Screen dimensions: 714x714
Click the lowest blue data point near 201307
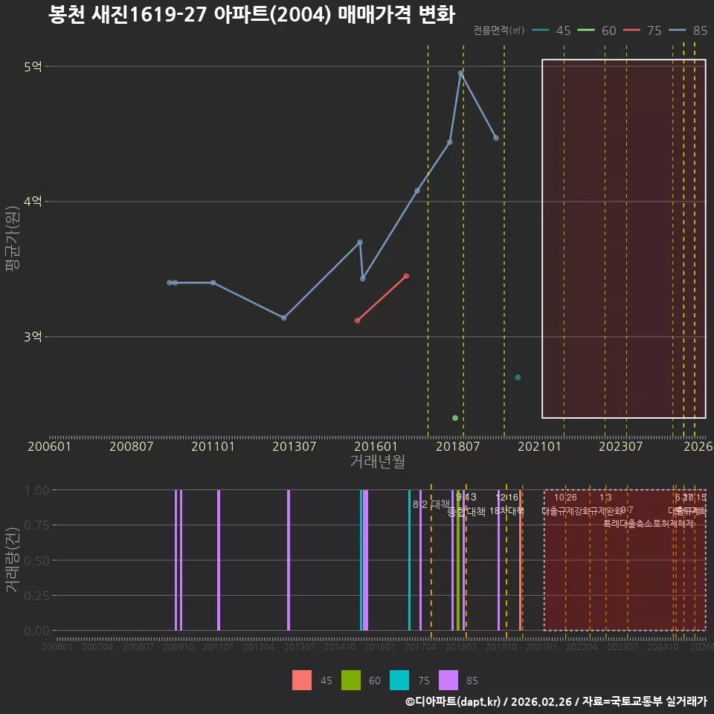pyautogui.click(x=283, y=318)
